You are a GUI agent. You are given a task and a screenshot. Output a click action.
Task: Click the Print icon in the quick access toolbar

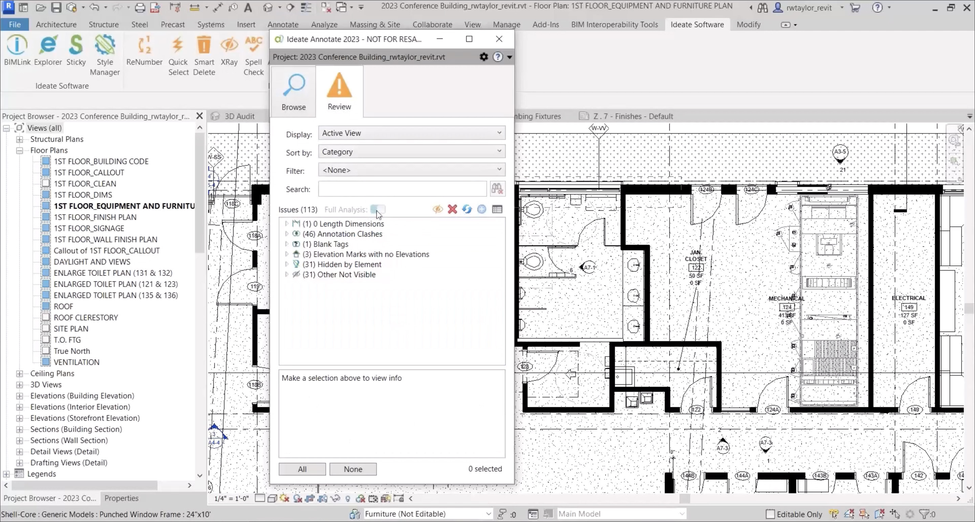click(x=140, y=7)
